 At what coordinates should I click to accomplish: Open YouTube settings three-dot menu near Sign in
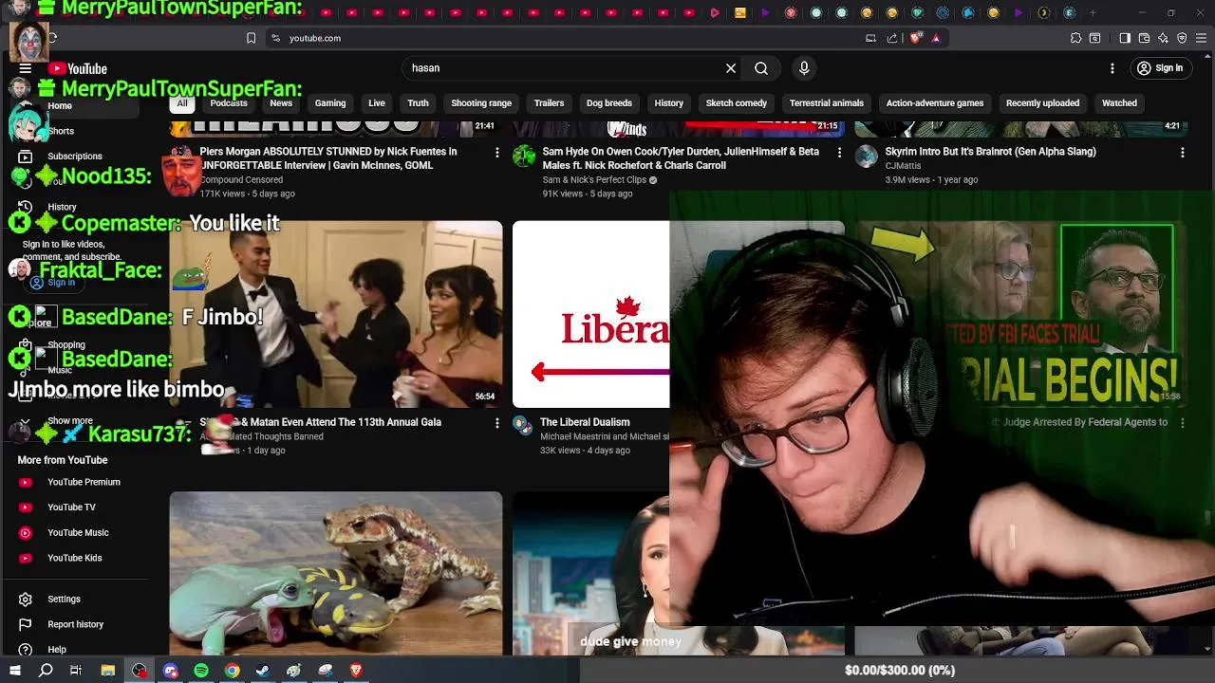[1112, 68]
